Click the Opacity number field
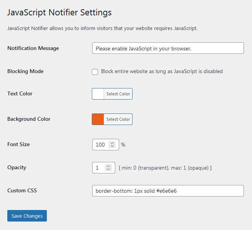 pyautogui.click(x=98, y=168)
